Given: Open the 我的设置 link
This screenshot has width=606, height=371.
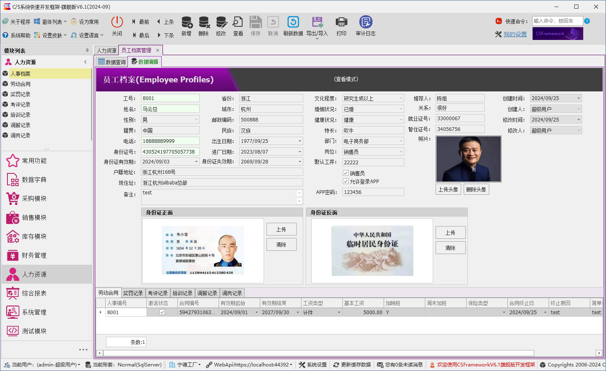Looking at the screenshot, I should [x=515, y=34].
